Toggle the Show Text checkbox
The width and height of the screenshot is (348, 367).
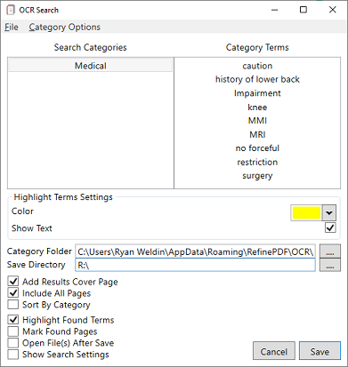(330, 227)
